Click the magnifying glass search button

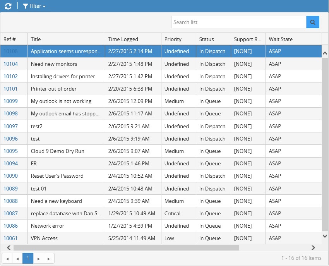click(x=312, y=22)
